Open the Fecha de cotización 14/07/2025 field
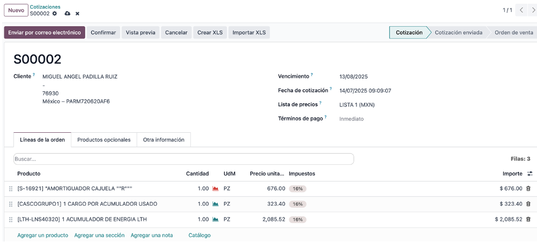The image size is (537, 242). point(365,90)
